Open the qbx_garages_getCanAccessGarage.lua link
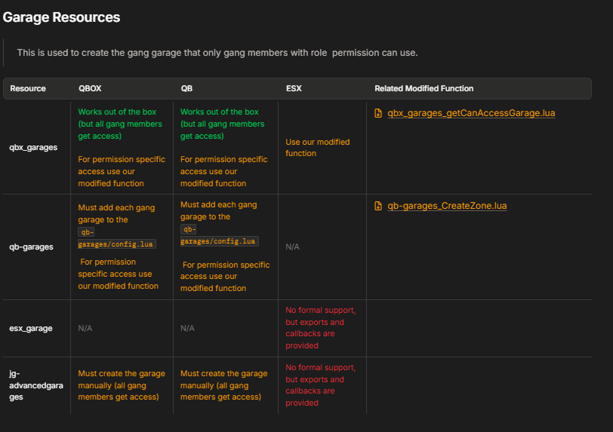This screenshot has width=613, height=432. point(471,113)
